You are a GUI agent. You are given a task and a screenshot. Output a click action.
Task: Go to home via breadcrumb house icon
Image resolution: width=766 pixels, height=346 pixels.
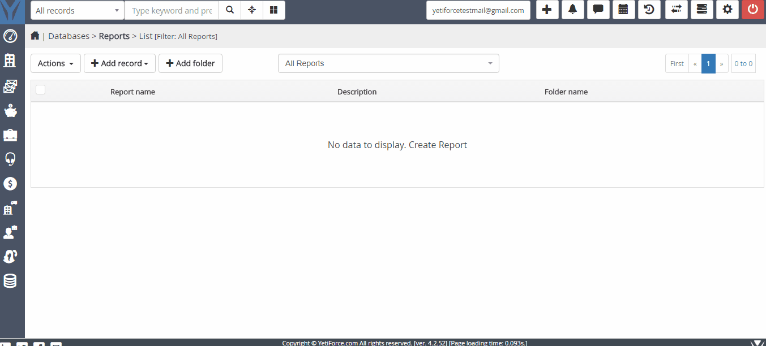tap(35, 36)
